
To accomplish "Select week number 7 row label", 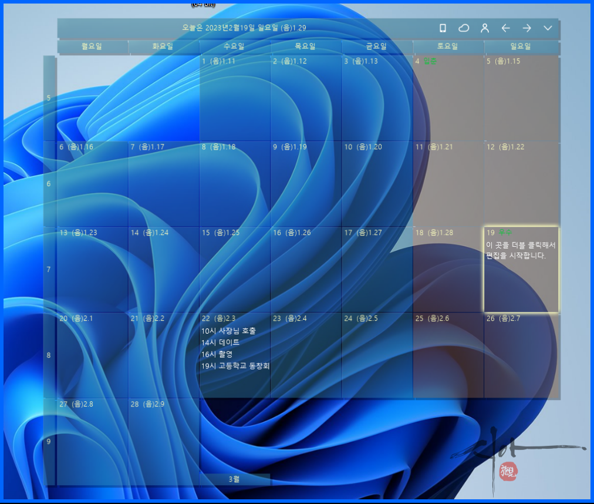I will click(x=49, y=270).
